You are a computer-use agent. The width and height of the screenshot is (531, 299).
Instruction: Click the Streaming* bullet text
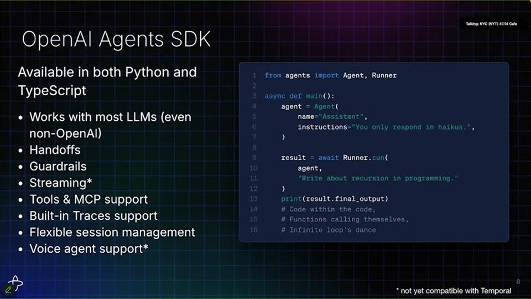pos(61,183)
